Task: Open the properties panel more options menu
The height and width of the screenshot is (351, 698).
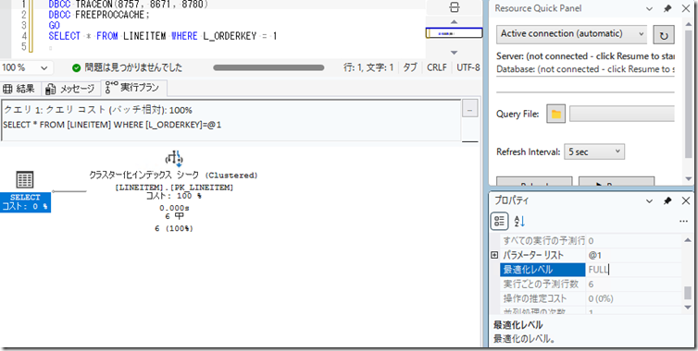Action: coord(684,222)
